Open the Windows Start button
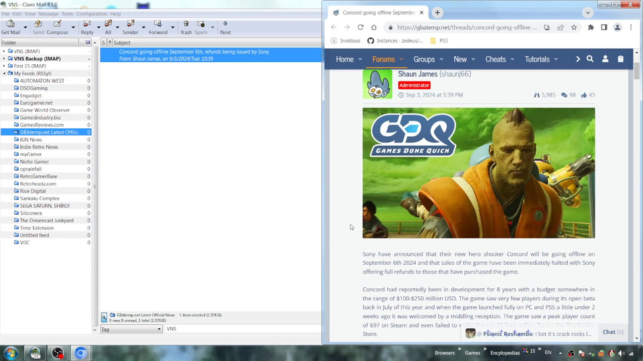This screenshot has height=361, width=643. click(11, 353)
